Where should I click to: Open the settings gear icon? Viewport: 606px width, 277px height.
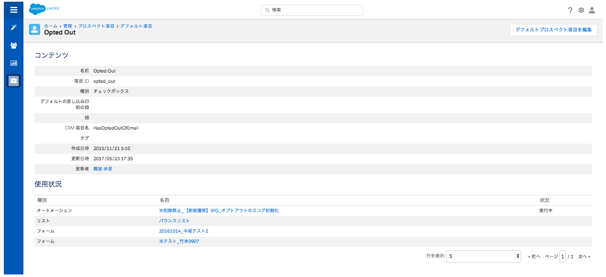[581, 10]
